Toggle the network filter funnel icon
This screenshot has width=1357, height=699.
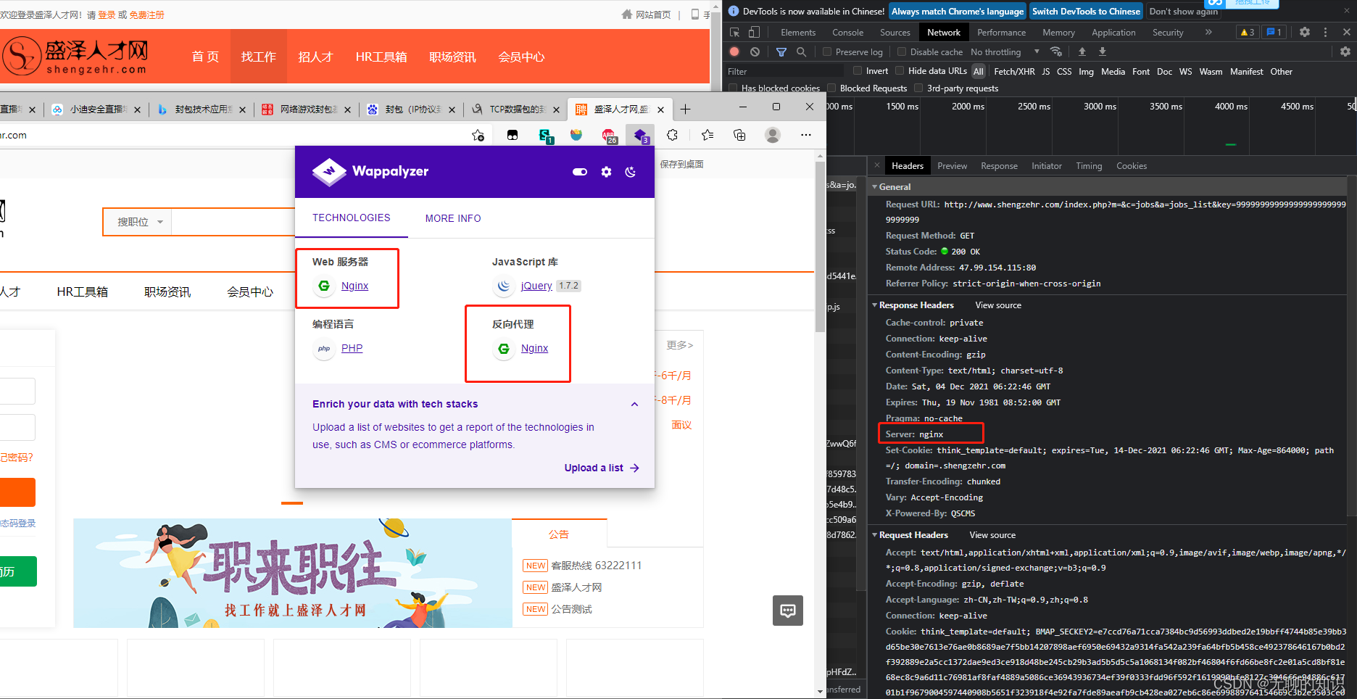pos(781,52)
